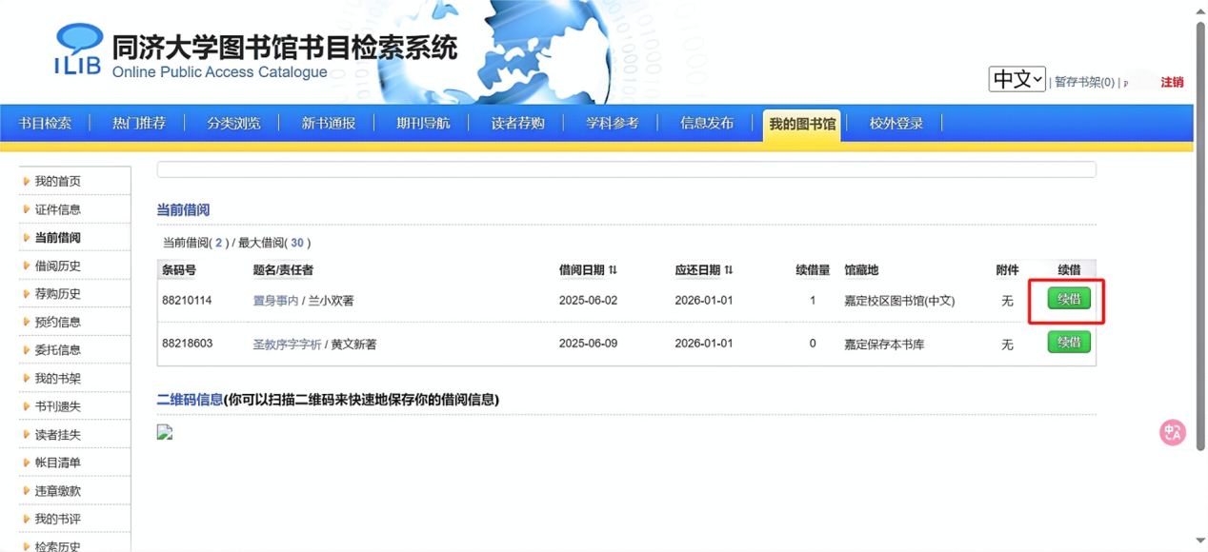Image resolution: width=1208 pixels, height=552 pixels.
Task: Click the borrow date 2025-06-09
Action: click(588, 344)
